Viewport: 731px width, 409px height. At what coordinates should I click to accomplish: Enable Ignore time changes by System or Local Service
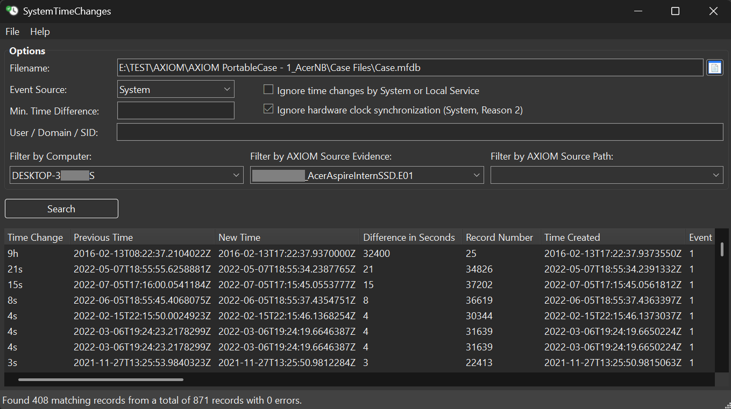[x=268, y=90]
